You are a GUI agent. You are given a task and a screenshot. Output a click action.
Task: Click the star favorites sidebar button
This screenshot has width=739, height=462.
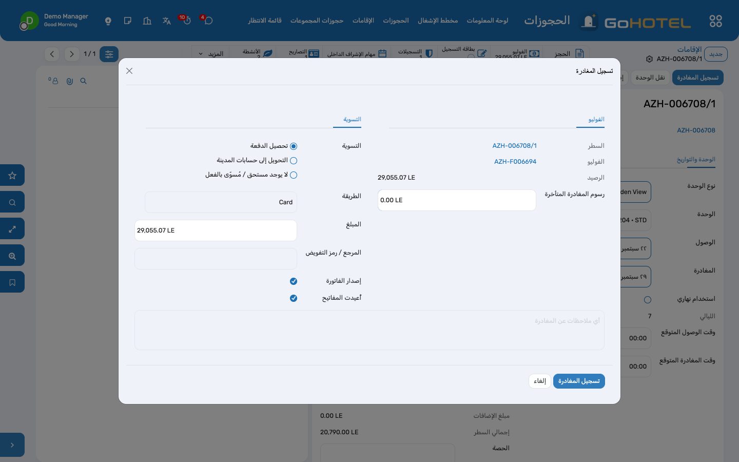(12, 175)
